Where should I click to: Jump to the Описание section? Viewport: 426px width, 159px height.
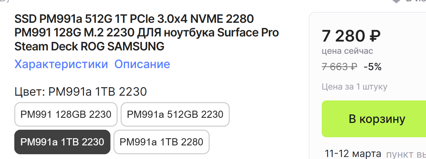(142, 64)
